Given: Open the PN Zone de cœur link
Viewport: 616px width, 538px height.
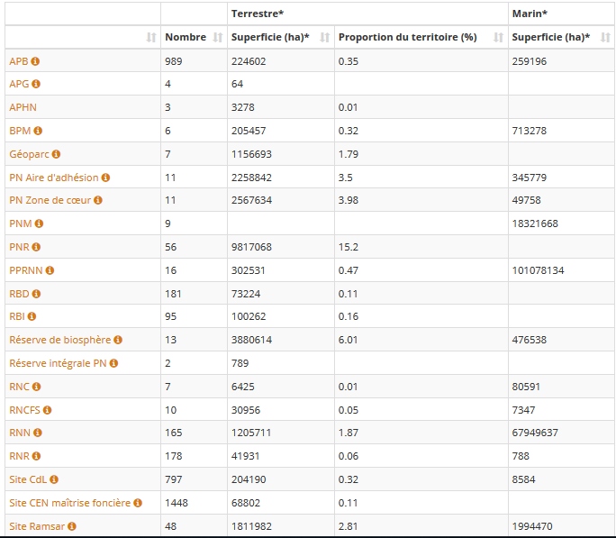Looking at the screenshot, I should [x=50, y=200].
